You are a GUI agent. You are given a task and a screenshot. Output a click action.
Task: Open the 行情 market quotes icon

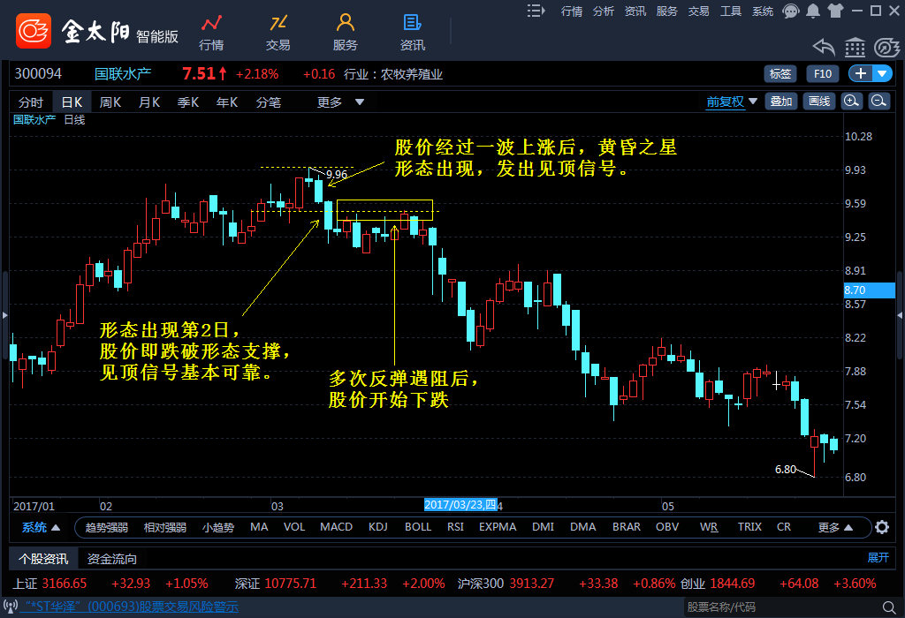[x=211, y=32]
